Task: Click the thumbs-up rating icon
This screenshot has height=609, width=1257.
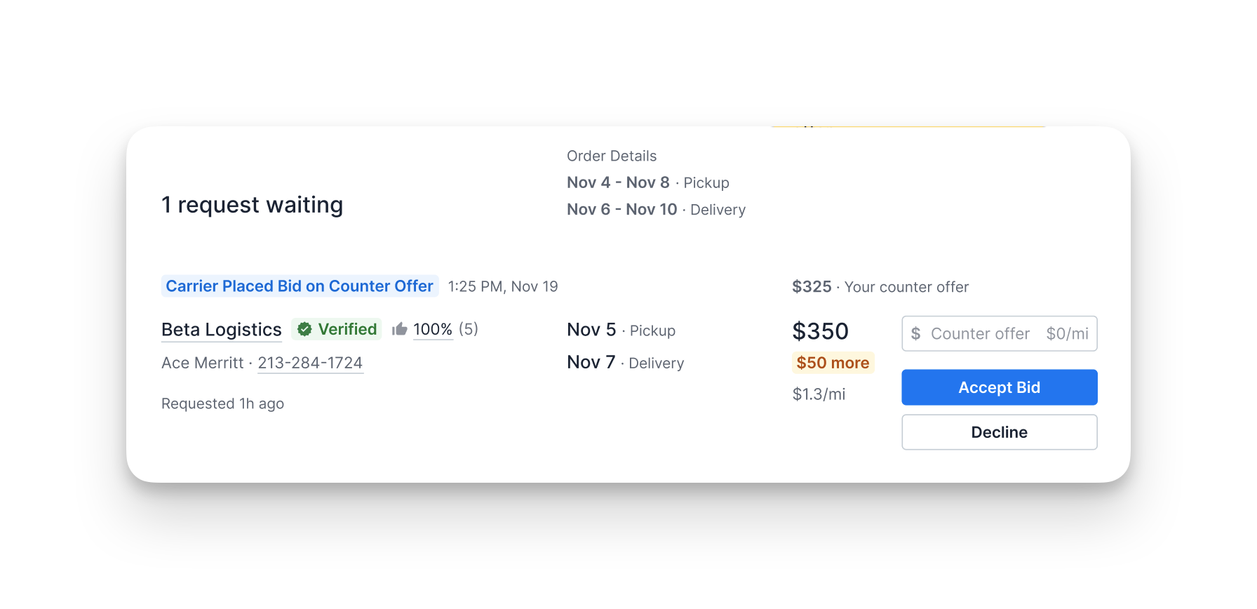Action: click(x=400, y=329)
